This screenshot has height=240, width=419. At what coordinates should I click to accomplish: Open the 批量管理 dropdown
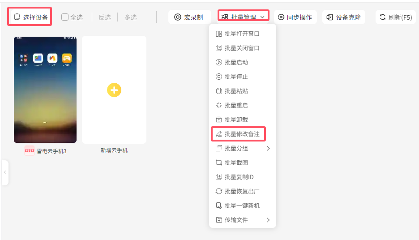pyautogui.click(x=244, y=17)
